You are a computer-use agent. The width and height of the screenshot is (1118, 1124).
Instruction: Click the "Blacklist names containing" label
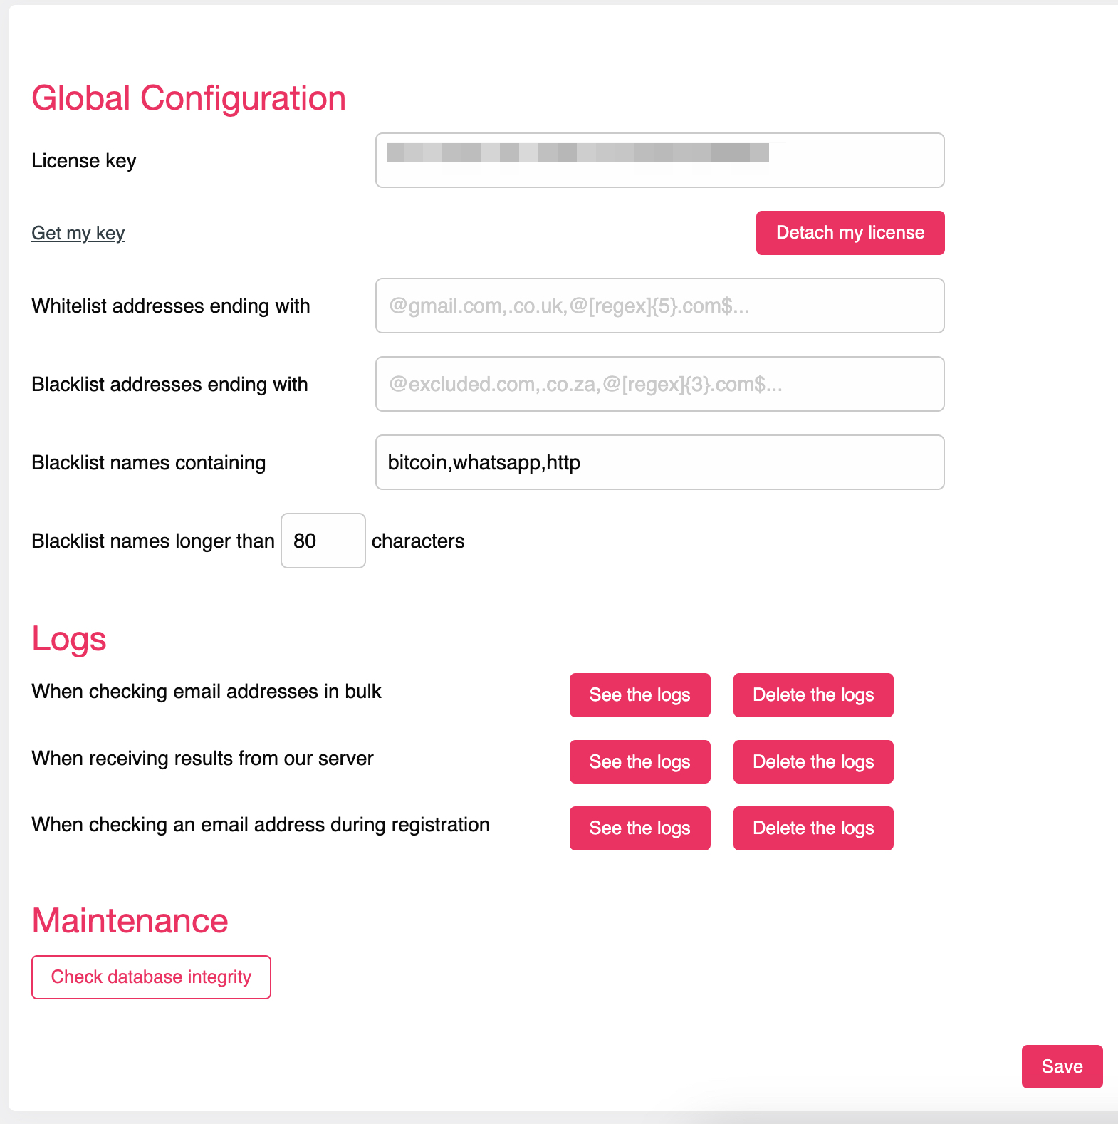(149, 463)
